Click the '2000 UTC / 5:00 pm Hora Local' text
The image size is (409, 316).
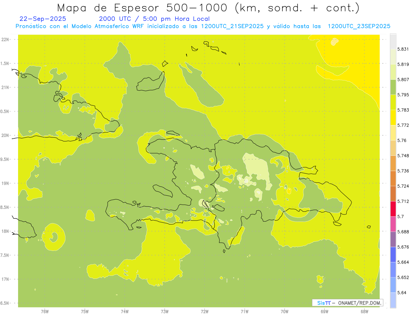154,19
